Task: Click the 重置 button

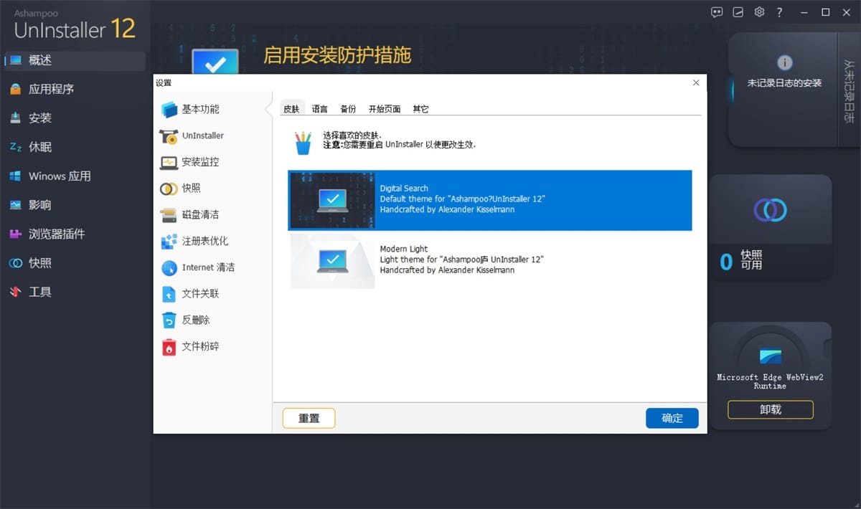Action: coord(309,419)
